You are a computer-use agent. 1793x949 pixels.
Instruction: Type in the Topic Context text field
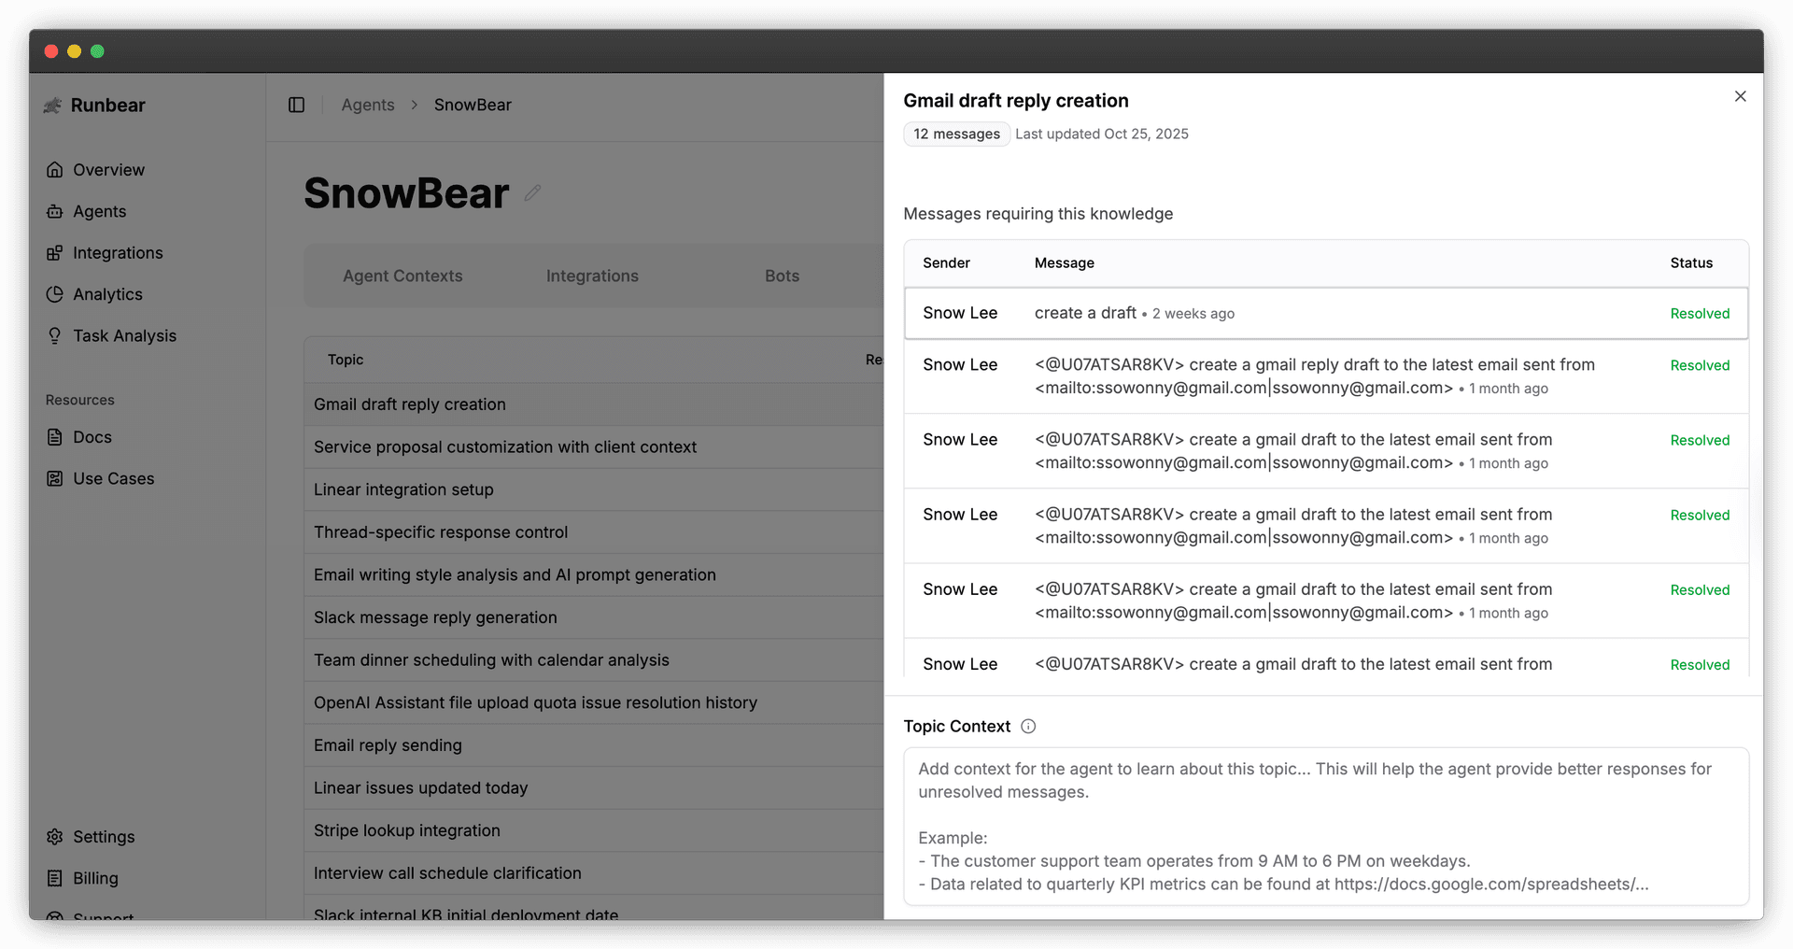click(1325, 826)
